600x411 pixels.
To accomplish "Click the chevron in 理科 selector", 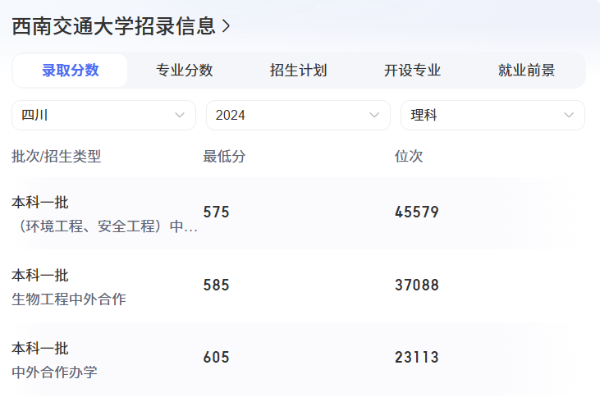I will coord(569,115).
